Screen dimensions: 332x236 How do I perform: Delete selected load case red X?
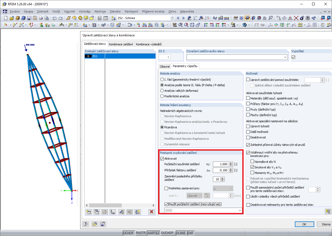click(x=152, y=212)
